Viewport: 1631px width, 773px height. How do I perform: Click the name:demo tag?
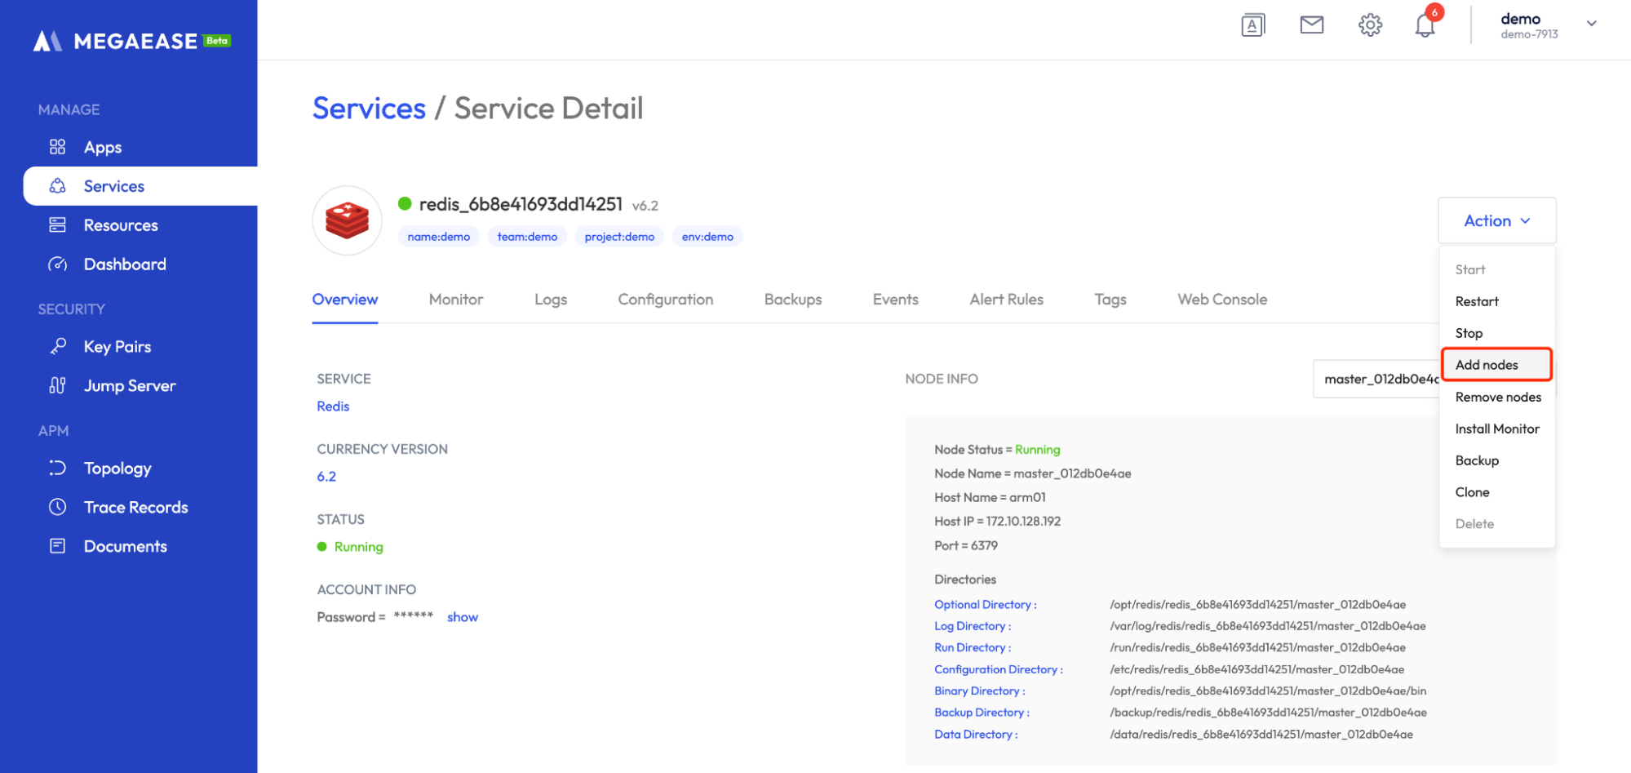pyautogui.click(x=439, y=237)
